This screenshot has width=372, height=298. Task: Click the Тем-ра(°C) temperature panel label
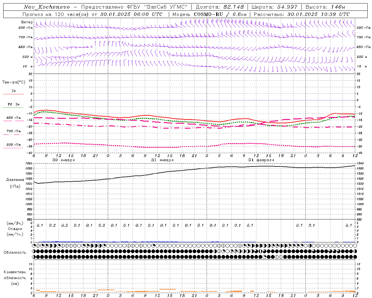coord(14,82)
